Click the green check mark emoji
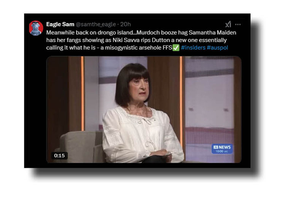291x197 pixels. [x=176, y=48]
